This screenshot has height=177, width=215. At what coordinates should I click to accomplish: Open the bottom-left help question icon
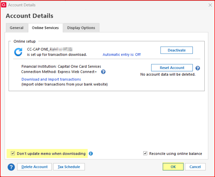(11, 167)
